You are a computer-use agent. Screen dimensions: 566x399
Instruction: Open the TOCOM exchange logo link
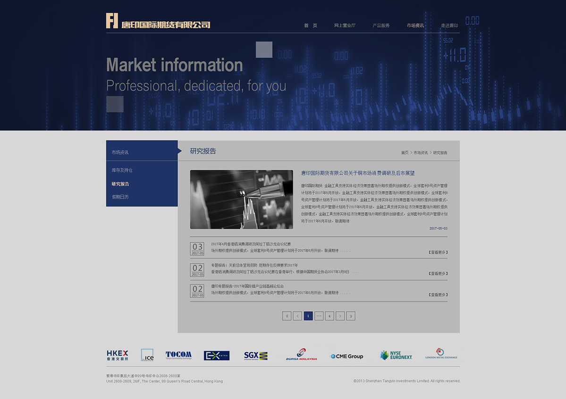point(178,355)
